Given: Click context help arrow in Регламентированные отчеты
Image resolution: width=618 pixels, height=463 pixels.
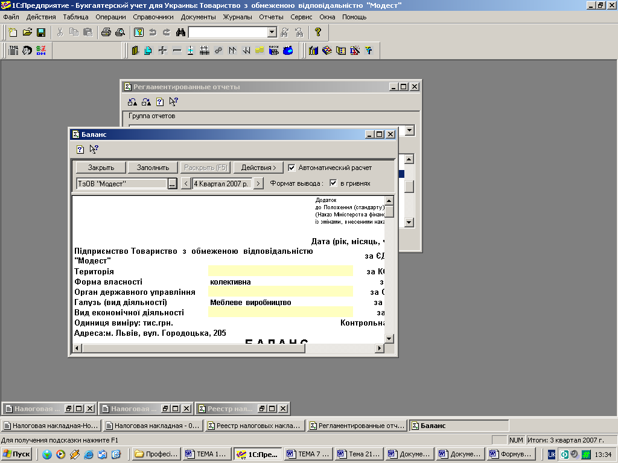Looking at the screenshot, I should coord(173,101).
